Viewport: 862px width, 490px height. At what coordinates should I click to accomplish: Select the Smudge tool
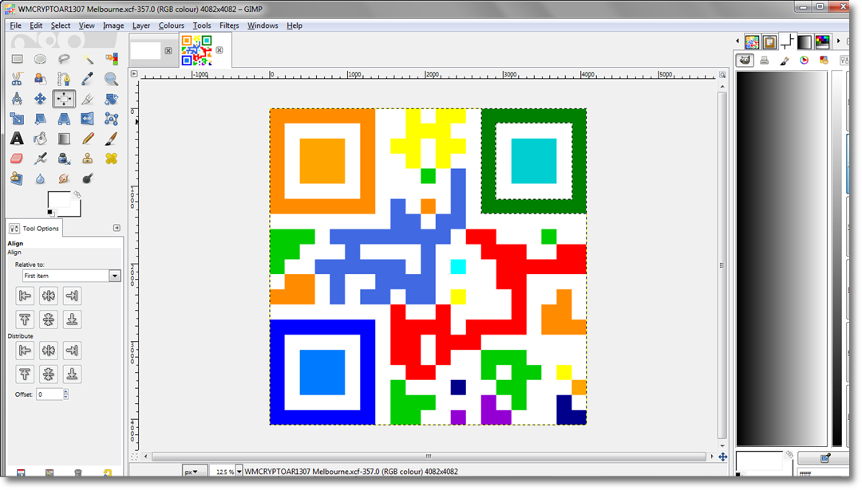(x=64, y=178)
